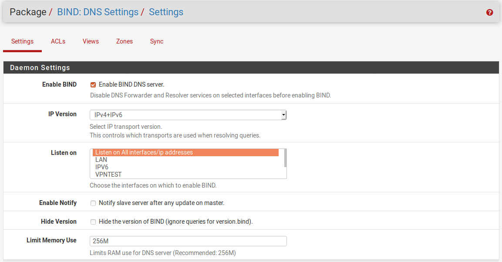Enable Notify slave server checkbox
This screenshot has height=262, width=502.
[x=93, y=203]
